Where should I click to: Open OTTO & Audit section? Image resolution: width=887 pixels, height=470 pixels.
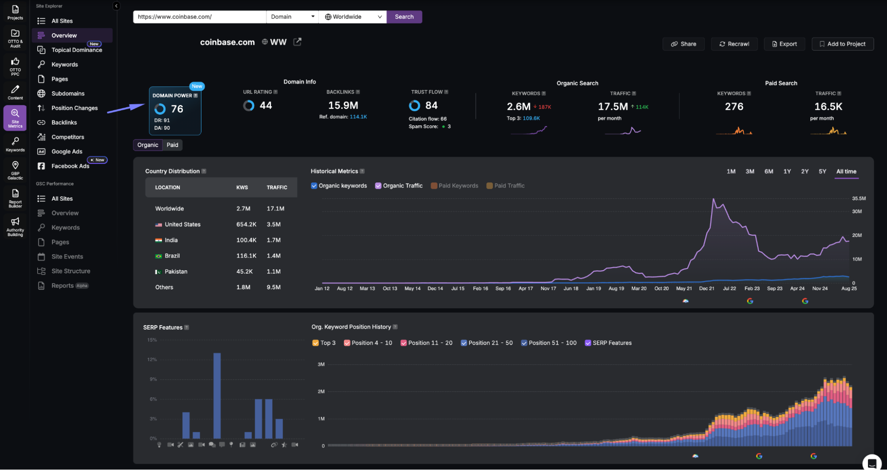click(x=15, y=39)
